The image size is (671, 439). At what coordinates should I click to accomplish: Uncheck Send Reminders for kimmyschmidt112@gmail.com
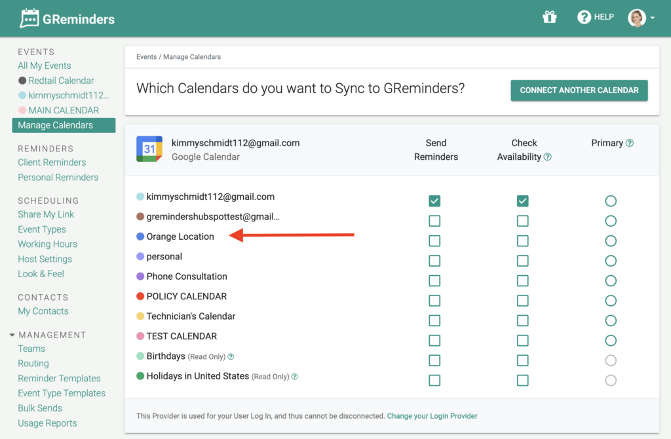(x=434, y=200)
